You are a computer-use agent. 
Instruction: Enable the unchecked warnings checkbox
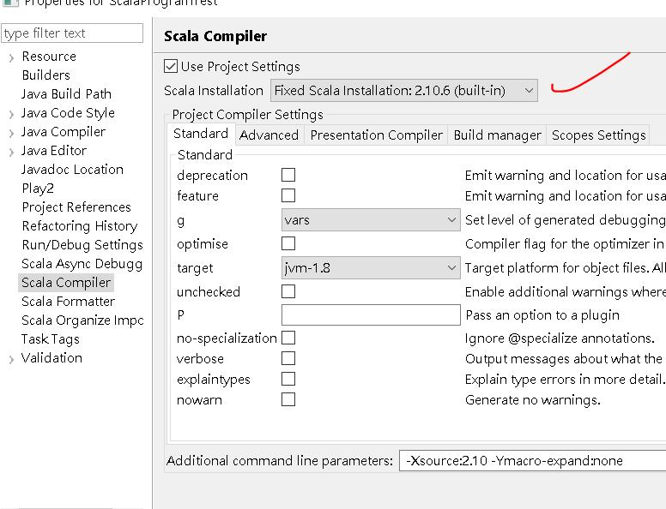(x=288, y=291)
